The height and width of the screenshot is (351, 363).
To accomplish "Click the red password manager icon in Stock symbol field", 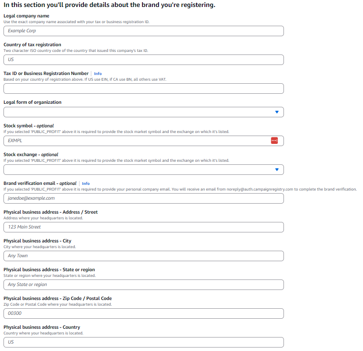I will [274, 140].
